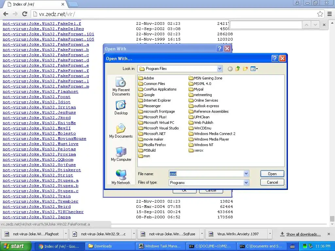The image size is (335, 251).
Task: Select the Mypal folder
Action: [x=196, y=89]
